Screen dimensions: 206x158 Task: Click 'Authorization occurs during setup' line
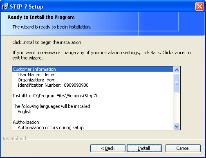(51, 127)
